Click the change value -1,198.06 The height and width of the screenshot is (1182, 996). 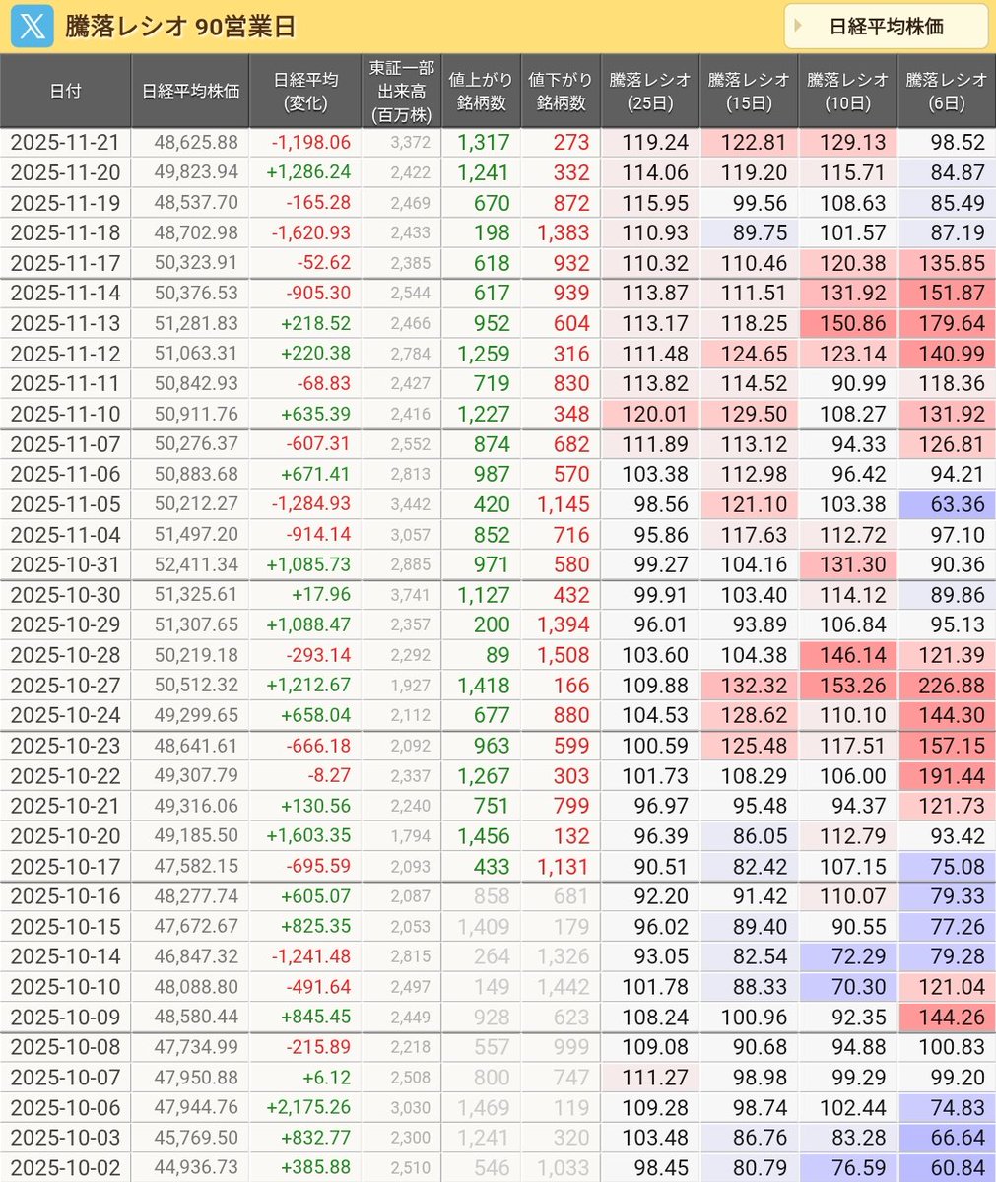pos(310,143)
